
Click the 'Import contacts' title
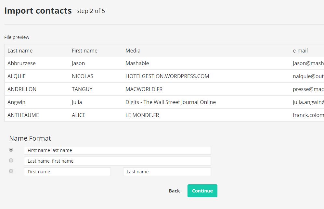[x=38, y=11]
